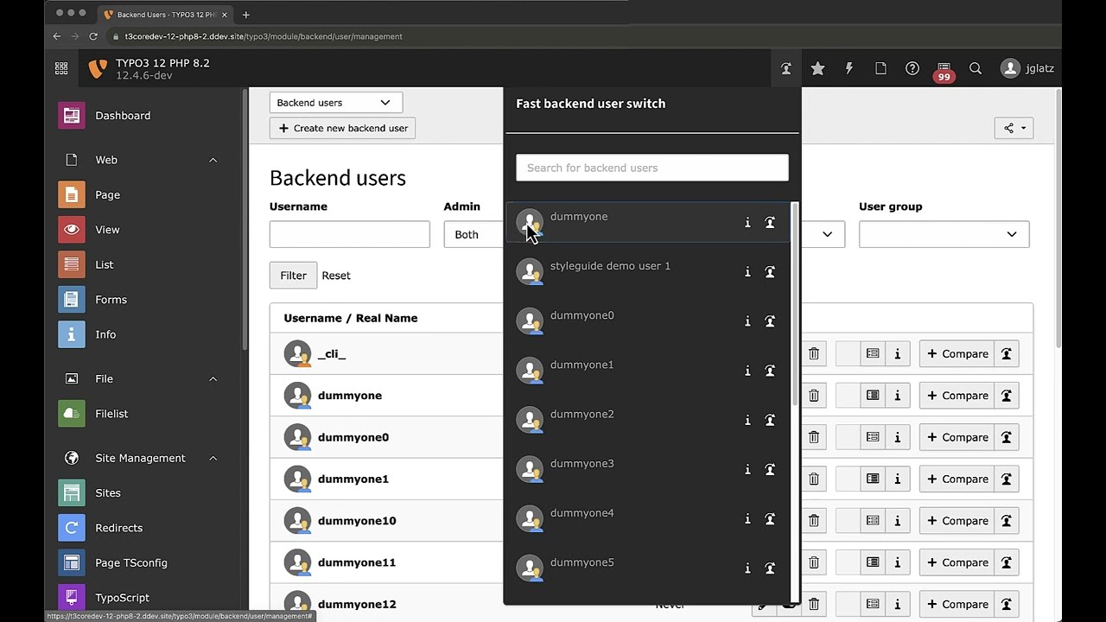Screen dimensions: 1106x622
Task: Show info icon in dummyone0 table row
Action: [x=897, y=437]
